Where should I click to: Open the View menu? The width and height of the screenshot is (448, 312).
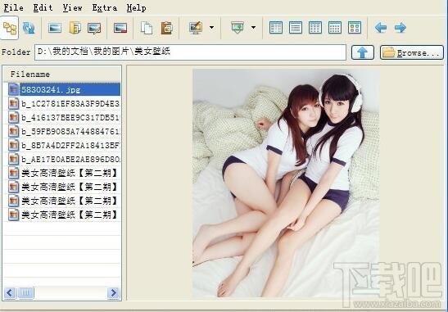tap(73, 7)
